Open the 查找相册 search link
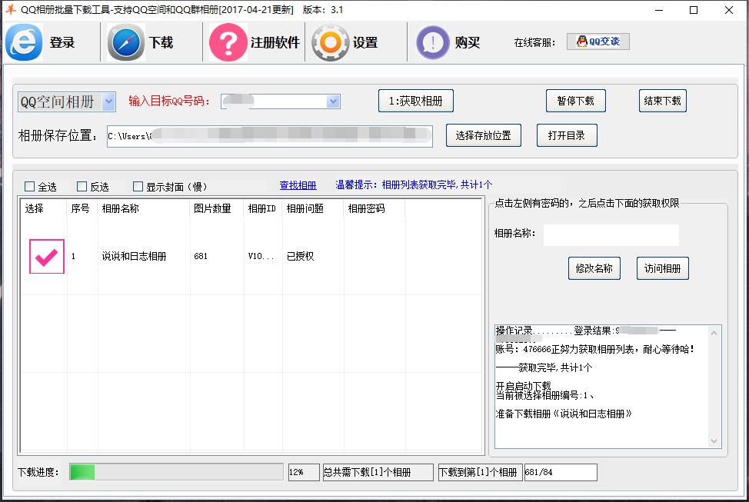The image size is (749, 502). (x=298, y=185)
